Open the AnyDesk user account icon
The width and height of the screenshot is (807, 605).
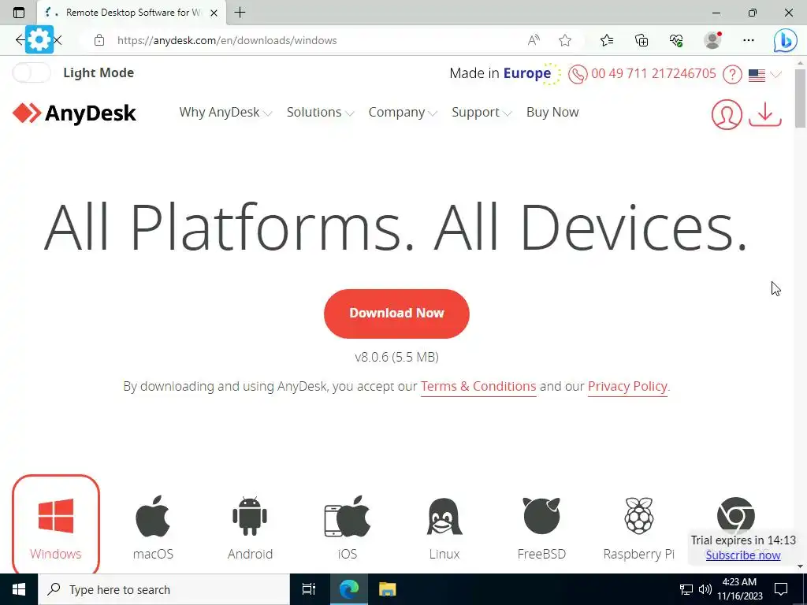727,114
